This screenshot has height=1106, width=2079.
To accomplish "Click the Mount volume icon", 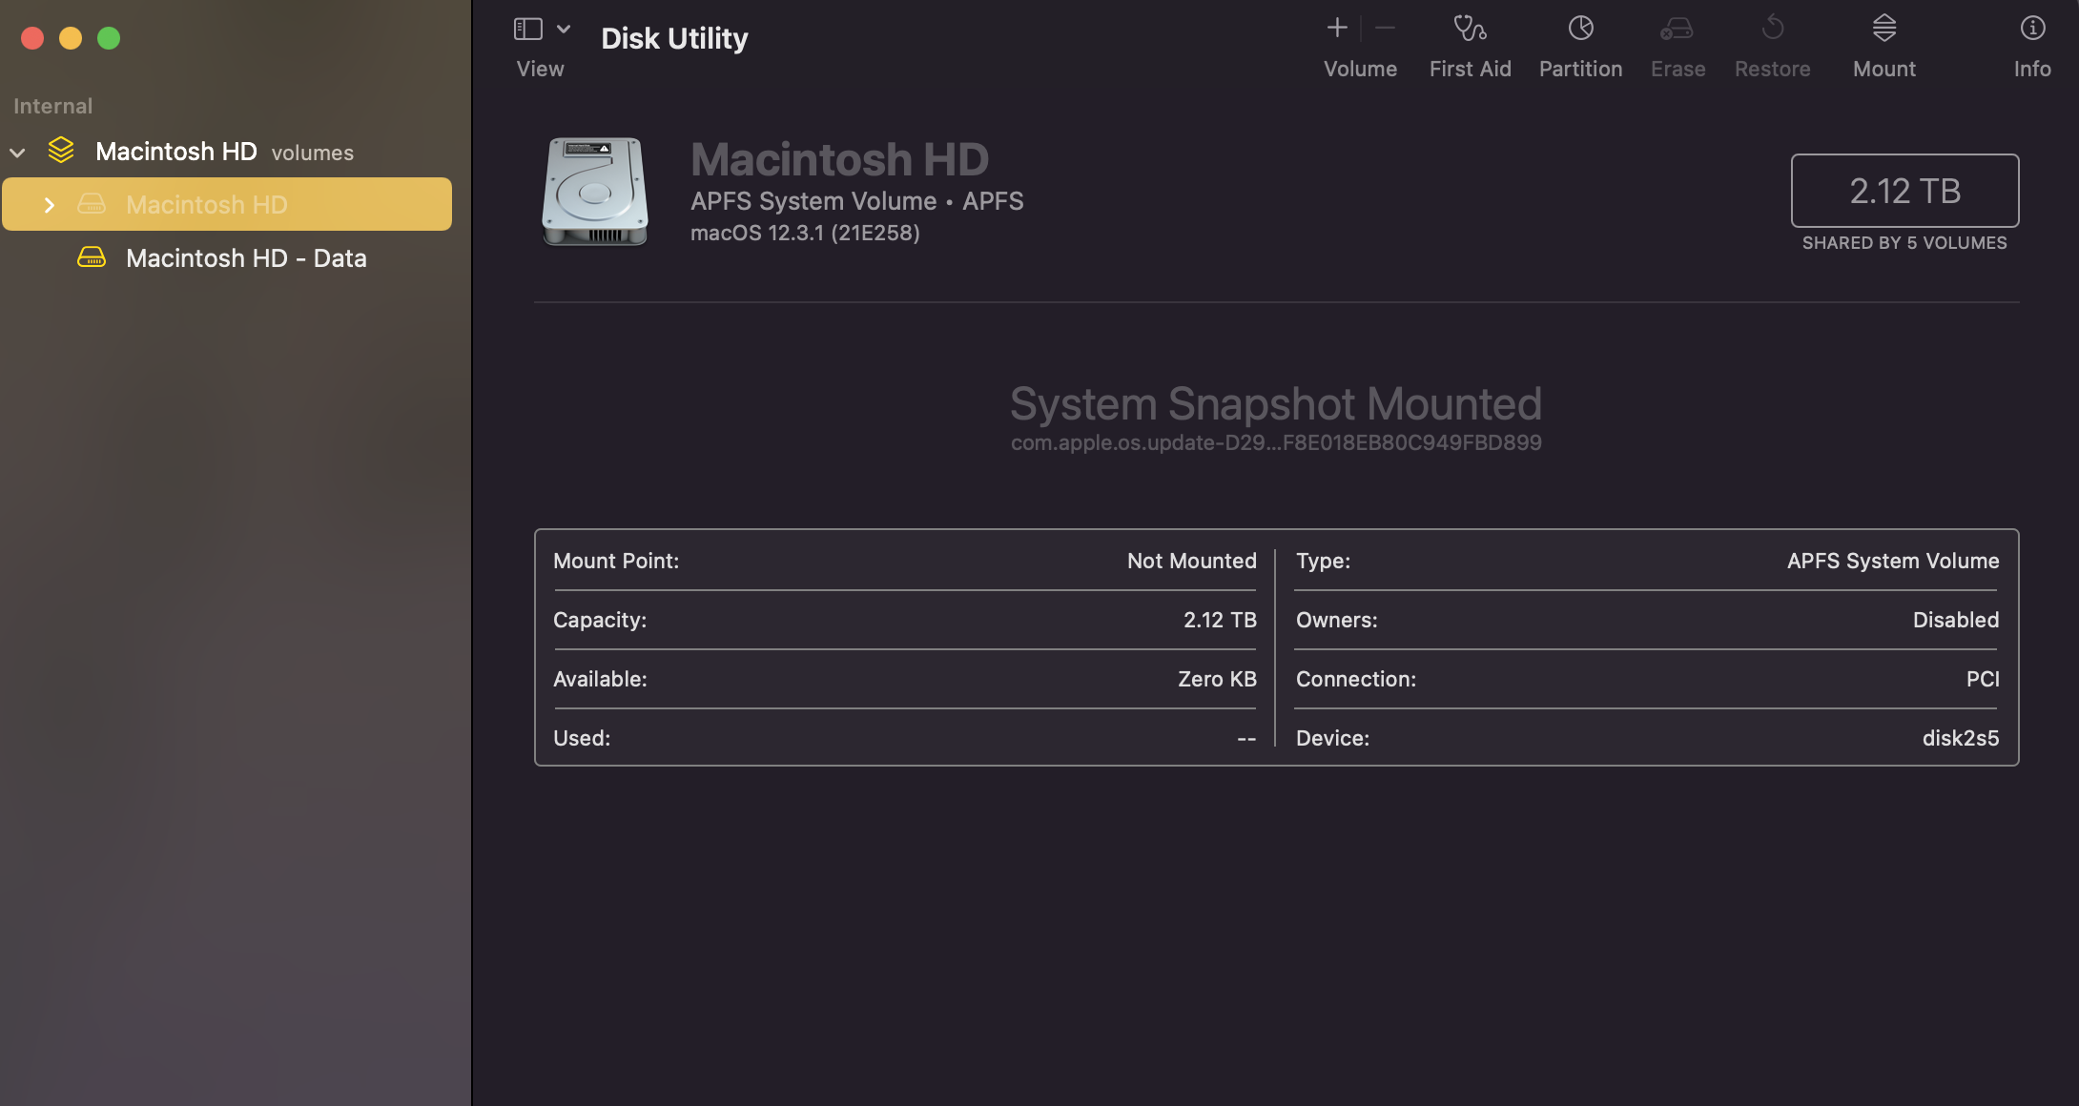I will point(1883,29).
